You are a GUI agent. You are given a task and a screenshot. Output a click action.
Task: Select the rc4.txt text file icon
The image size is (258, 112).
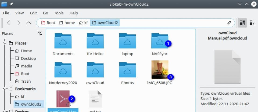95,99
